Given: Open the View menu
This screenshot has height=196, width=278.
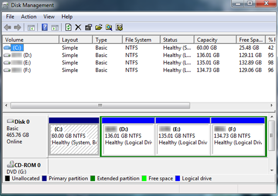Looking at the screenshot, I should click(x=49, y=17).
